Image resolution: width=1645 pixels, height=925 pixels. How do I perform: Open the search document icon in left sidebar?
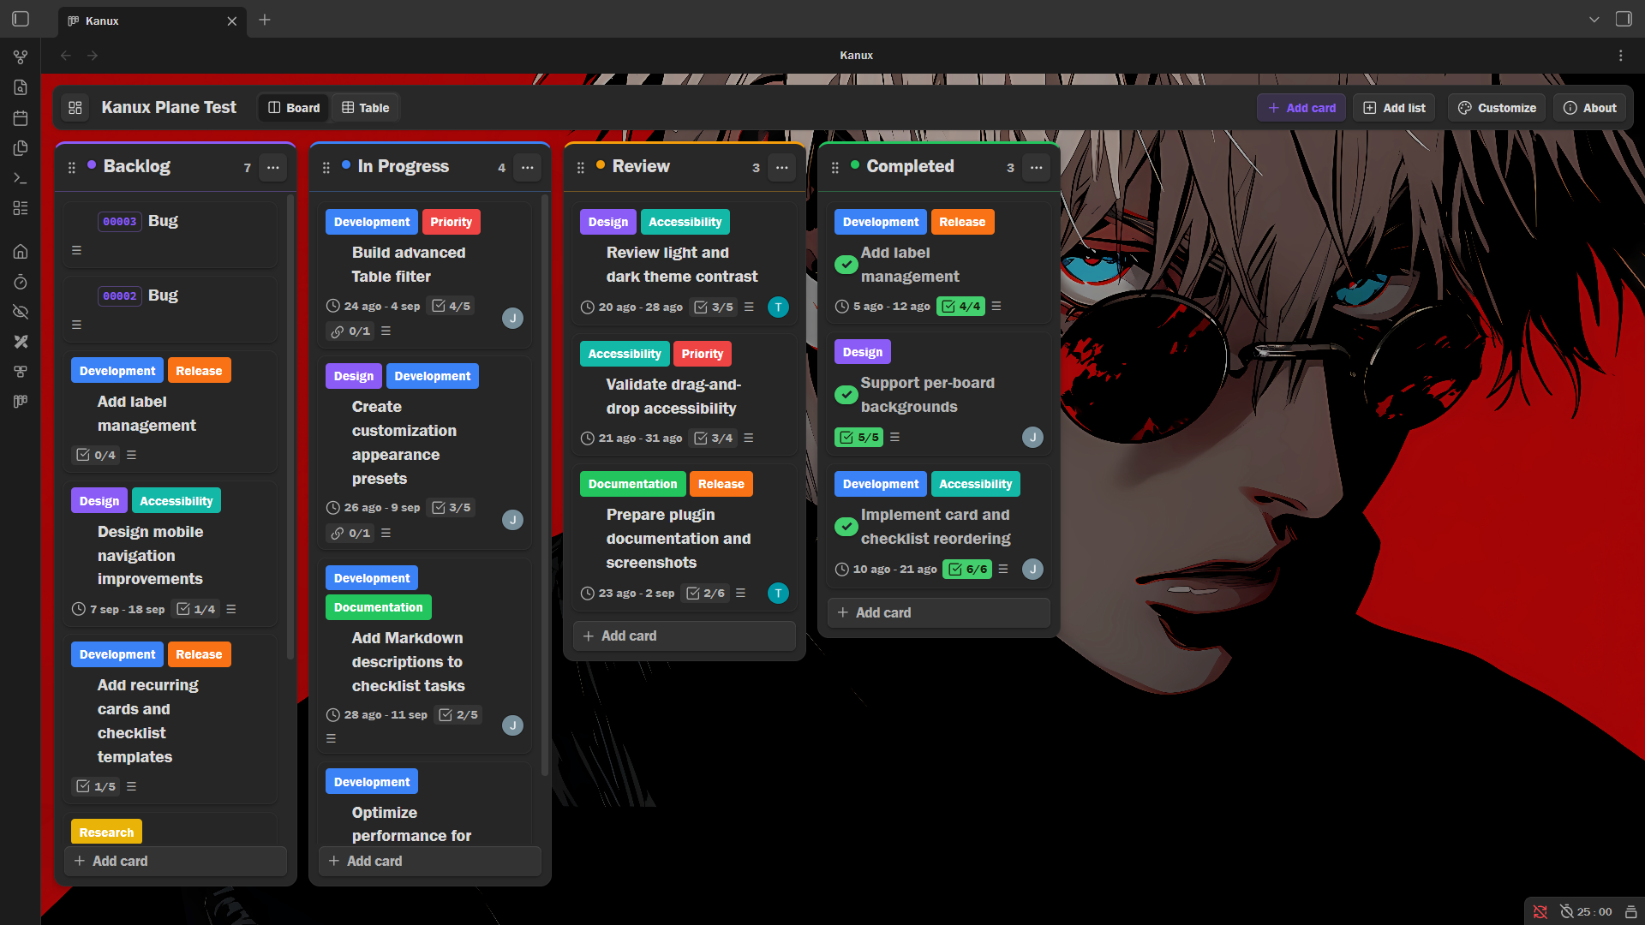tap(21, 87)
